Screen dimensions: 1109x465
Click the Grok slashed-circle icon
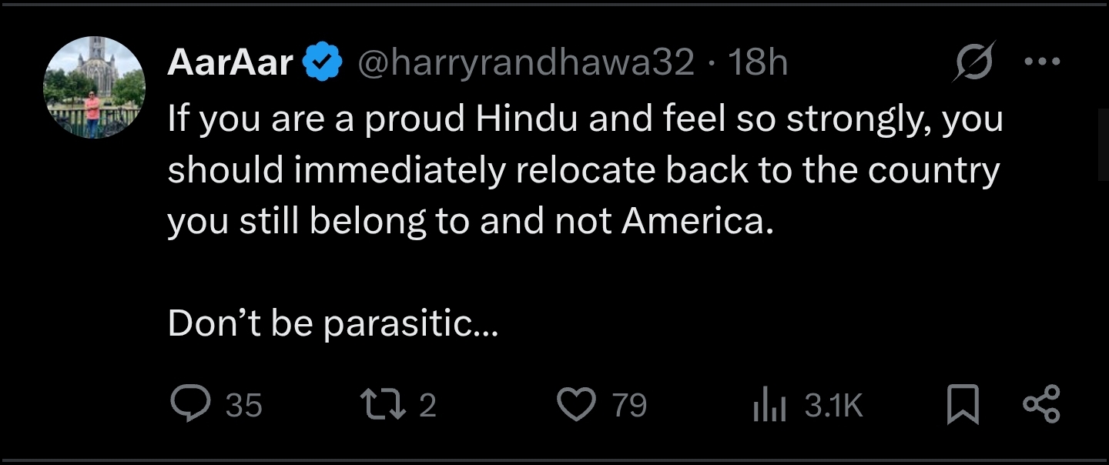pyautogui.click(x=973, y=62)
